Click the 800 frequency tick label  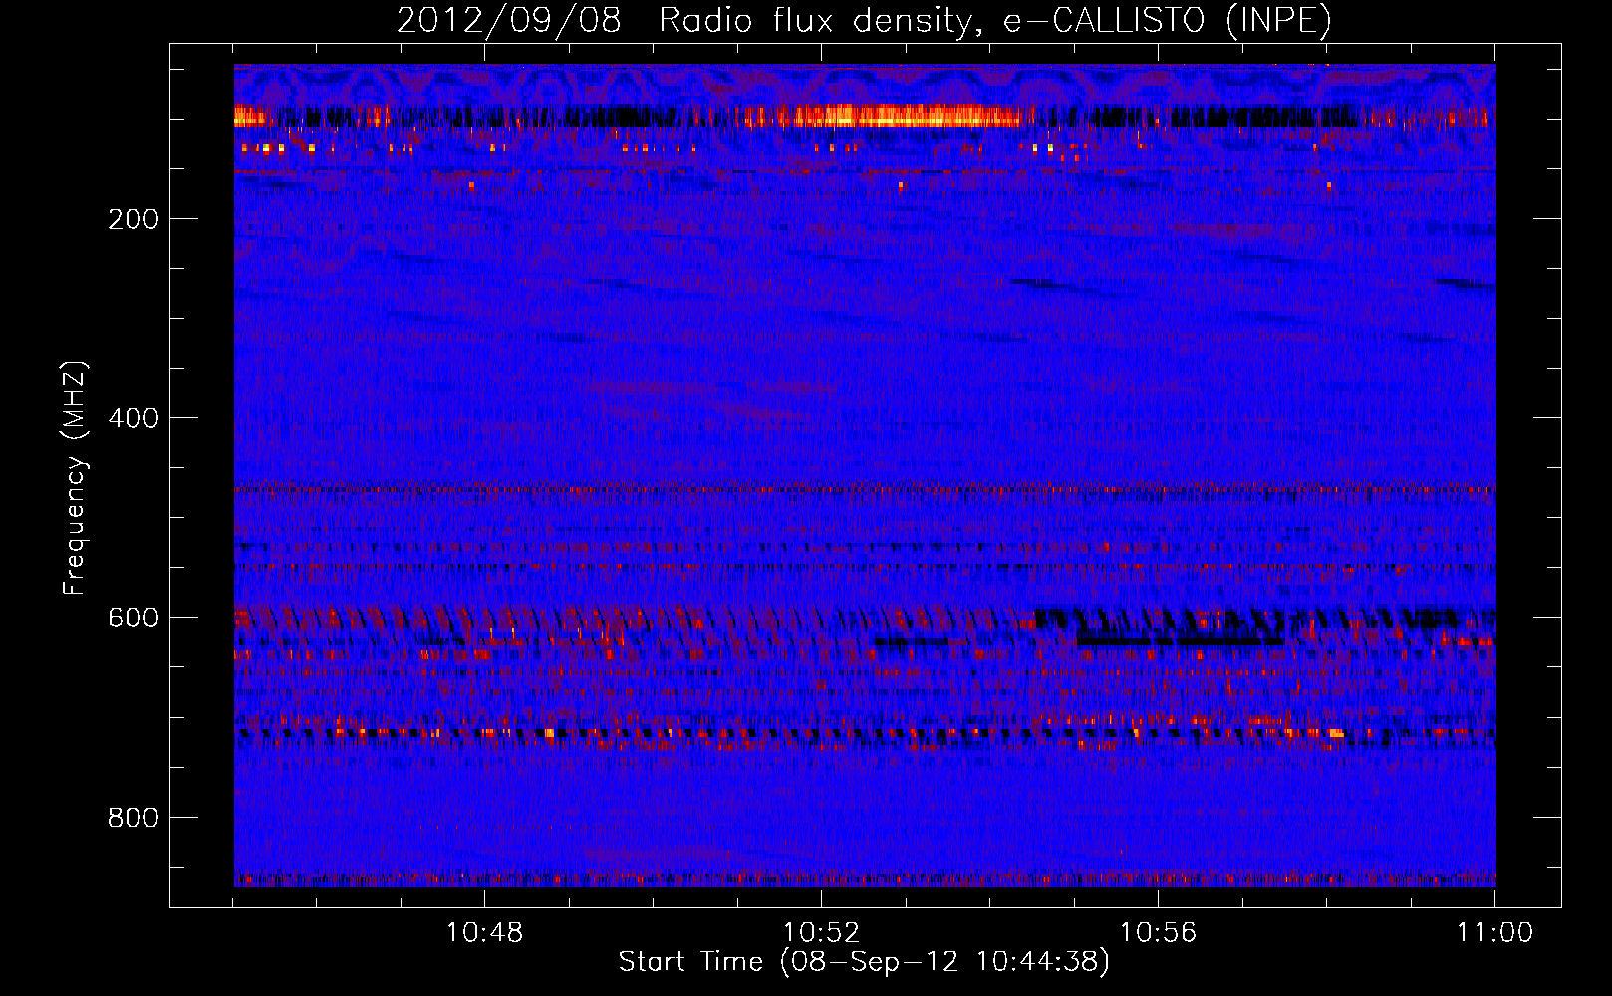pyautogui.click(x=134, y=818)
